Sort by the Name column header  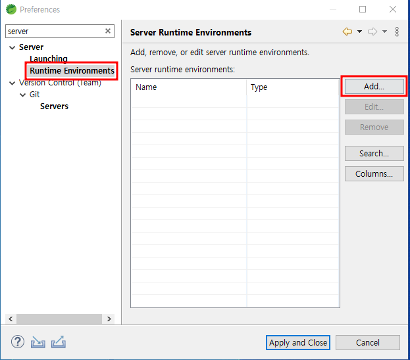coord(188,87)
